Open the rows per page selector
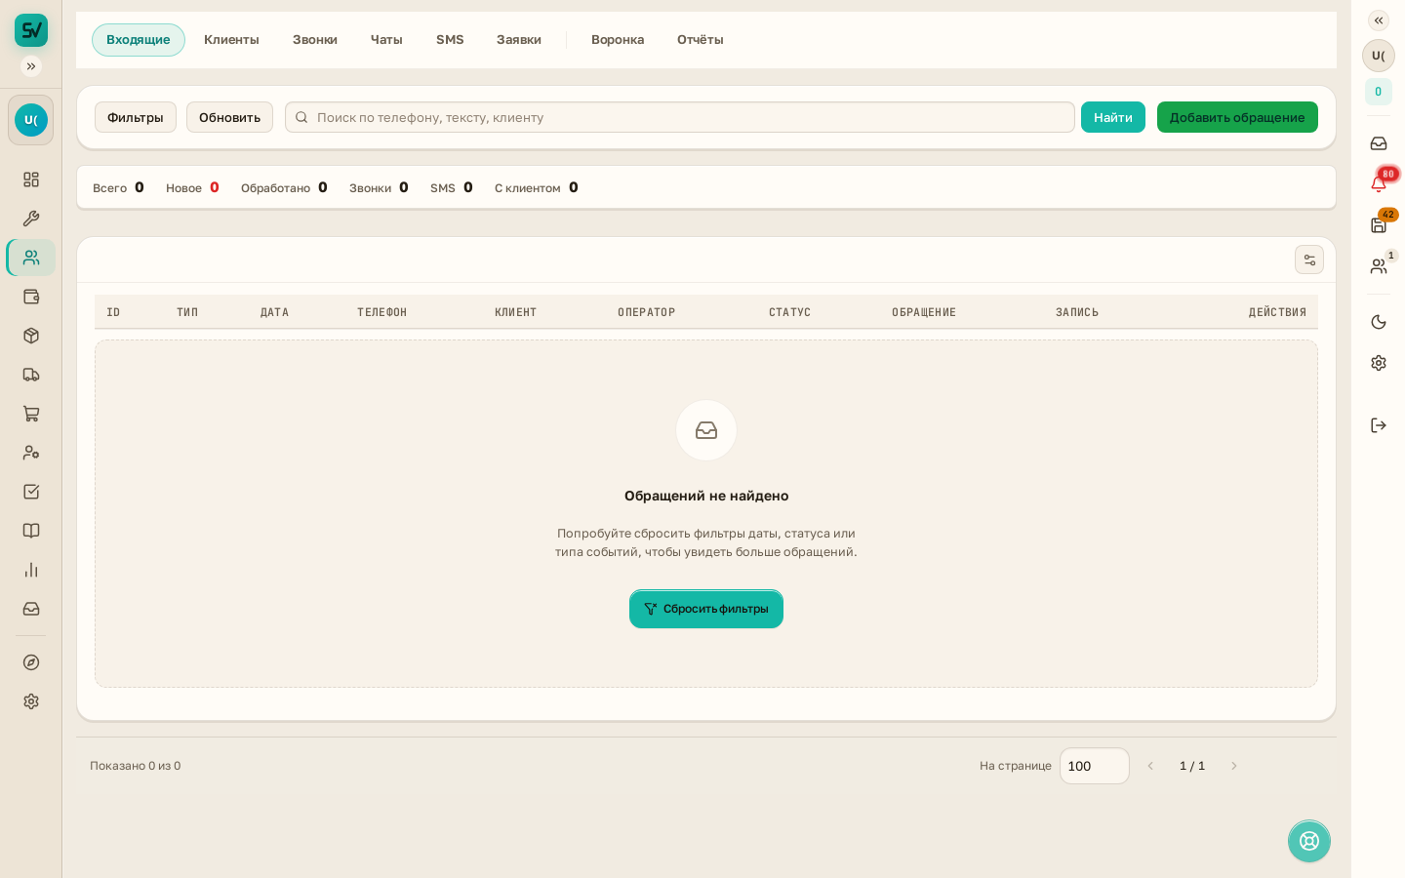Viewport: 1405px width, 878px height. tap(1095, 766)
